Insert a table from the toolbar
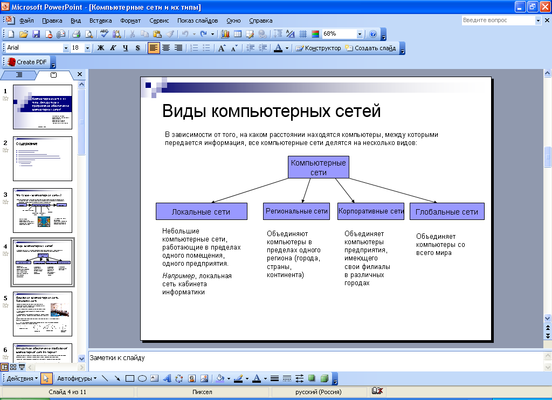552x400 pixels. (237, 34)
